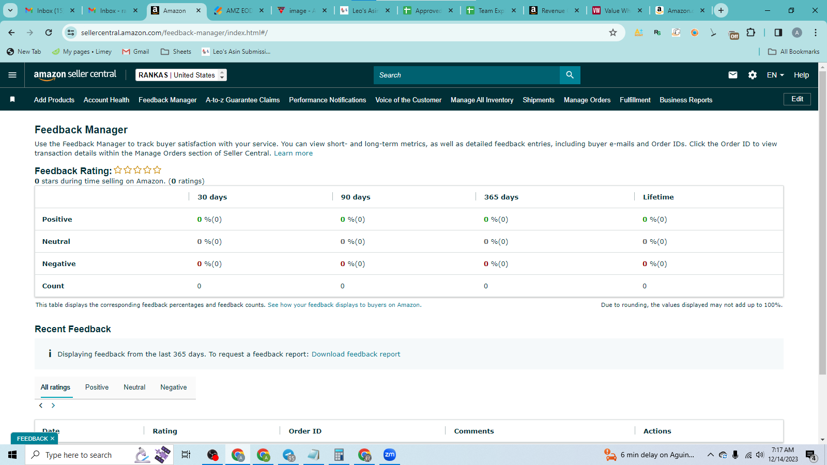Go to next feedback page arrow

click(x=53, y=406)
